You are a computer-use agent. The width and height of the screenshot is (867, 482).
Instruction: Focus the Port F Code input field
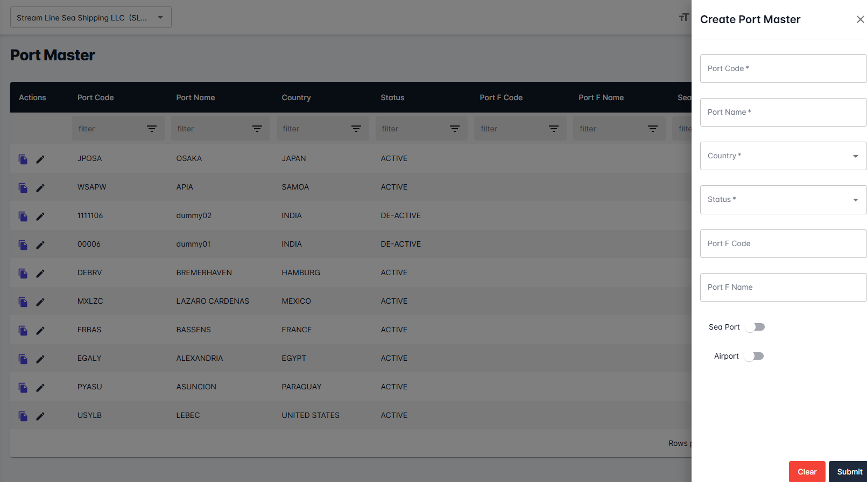783,243
